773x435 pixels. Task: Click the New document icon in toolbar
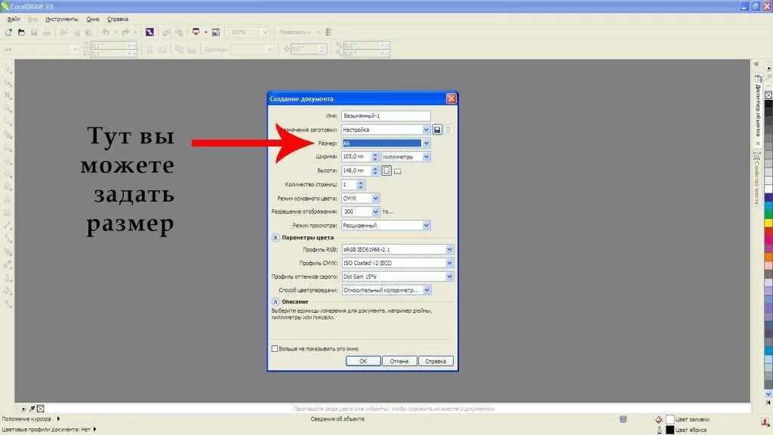point(8,32)
